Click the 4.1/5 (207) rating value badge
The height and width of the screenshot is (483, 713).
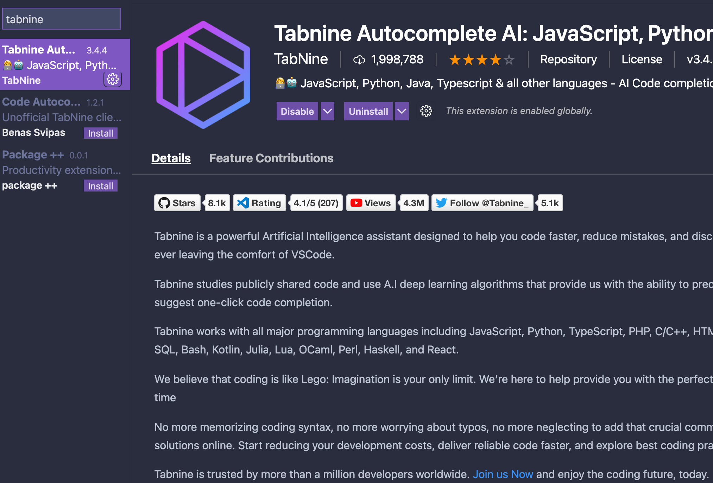316,203
